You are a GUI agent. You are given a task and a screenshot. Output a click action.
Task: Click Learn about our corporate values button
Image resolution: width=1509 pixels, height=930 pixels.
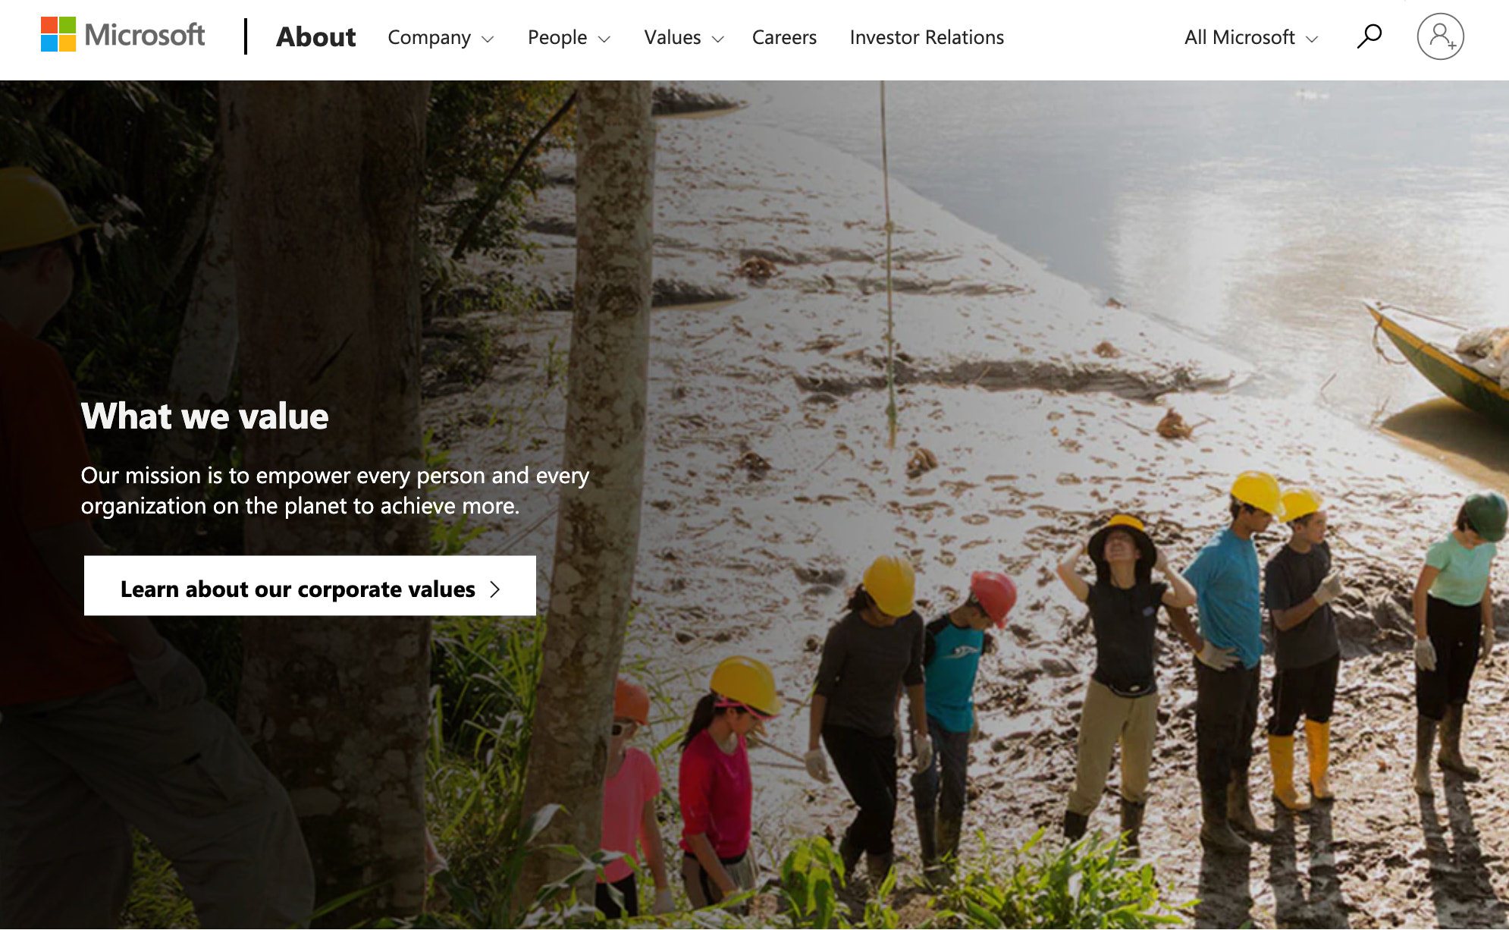click(x=310, y=586)
